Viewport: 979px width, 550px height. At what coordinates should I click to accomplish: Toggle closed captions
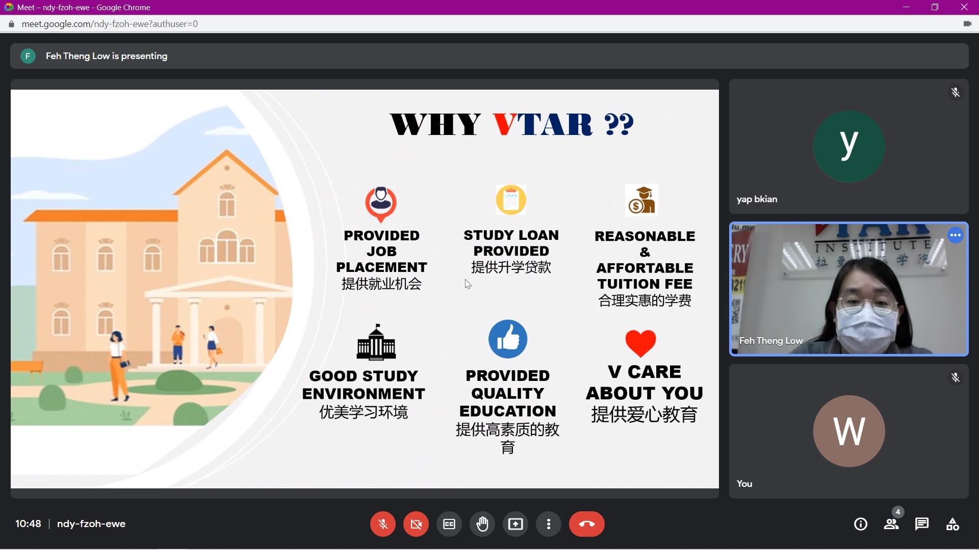click(449, 524)
